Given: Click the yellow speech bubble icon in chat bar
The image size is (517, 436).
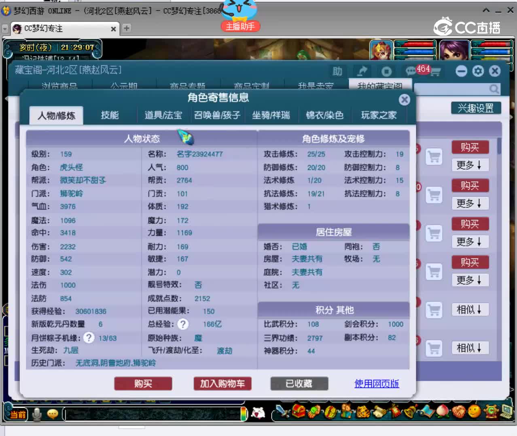Looking at the screenshot, I should click(53, 414).
